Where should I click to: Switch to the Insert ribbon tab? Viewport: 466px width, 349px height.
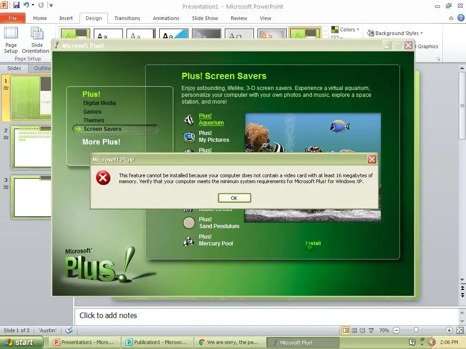[66, 18]
